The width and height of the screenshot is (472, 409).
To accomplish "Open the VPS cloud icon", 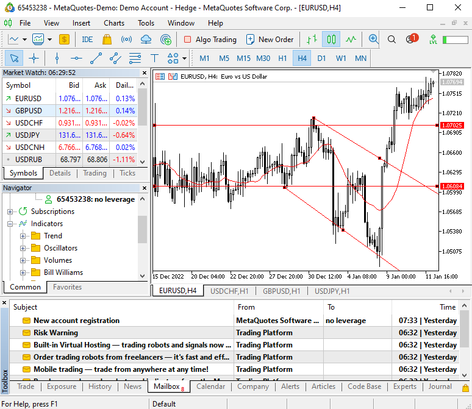I will (x=146, y=40).
